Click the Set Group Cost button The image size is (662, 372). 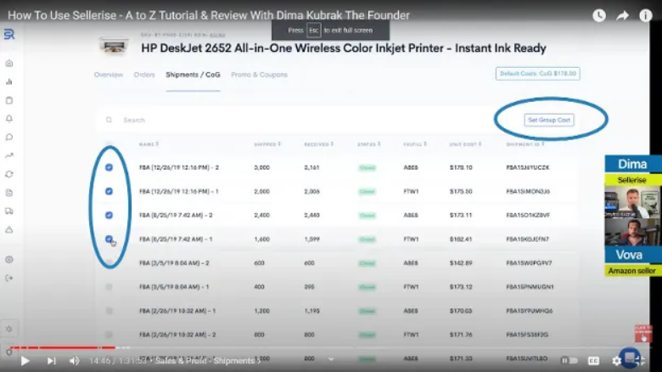click(x=549, y=120)
